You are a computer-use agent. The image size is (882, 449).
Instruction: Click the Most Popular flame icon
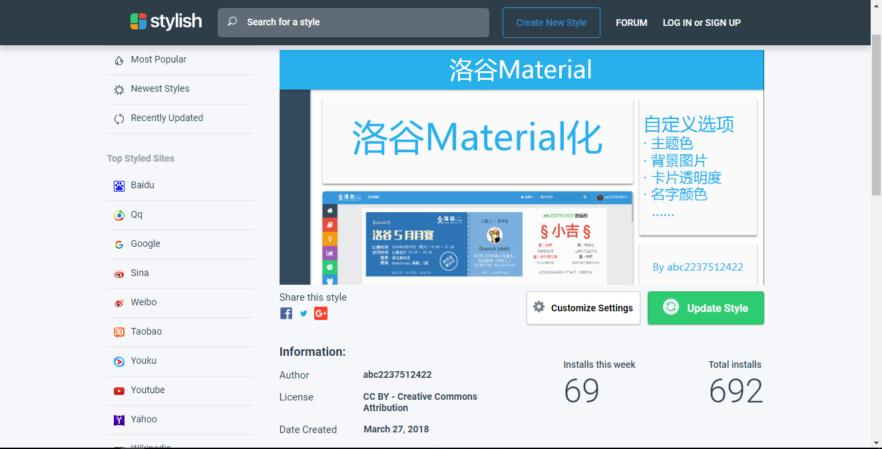tap(119, 60)
